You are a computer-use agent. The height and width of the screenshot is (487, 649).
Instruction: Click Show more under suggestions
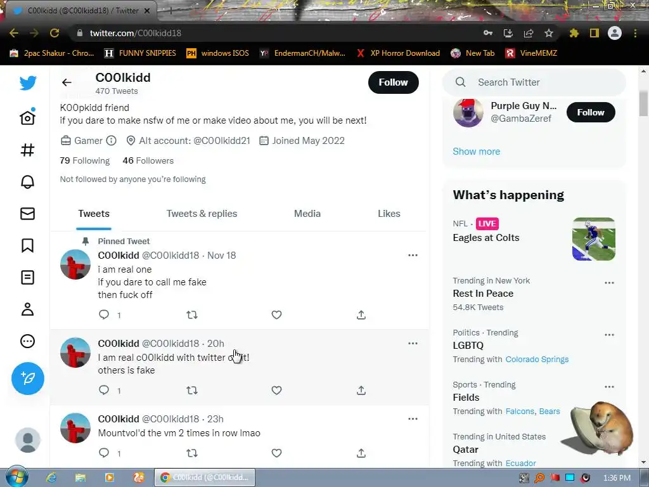[477, 152]
